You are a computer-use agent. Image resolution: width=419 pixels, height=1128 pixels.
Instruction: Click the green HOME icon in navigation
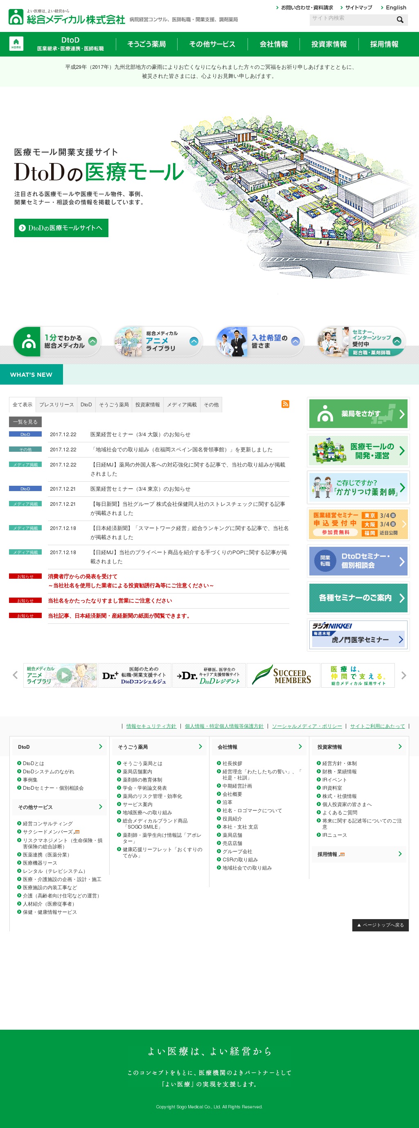tap(16, 44)
